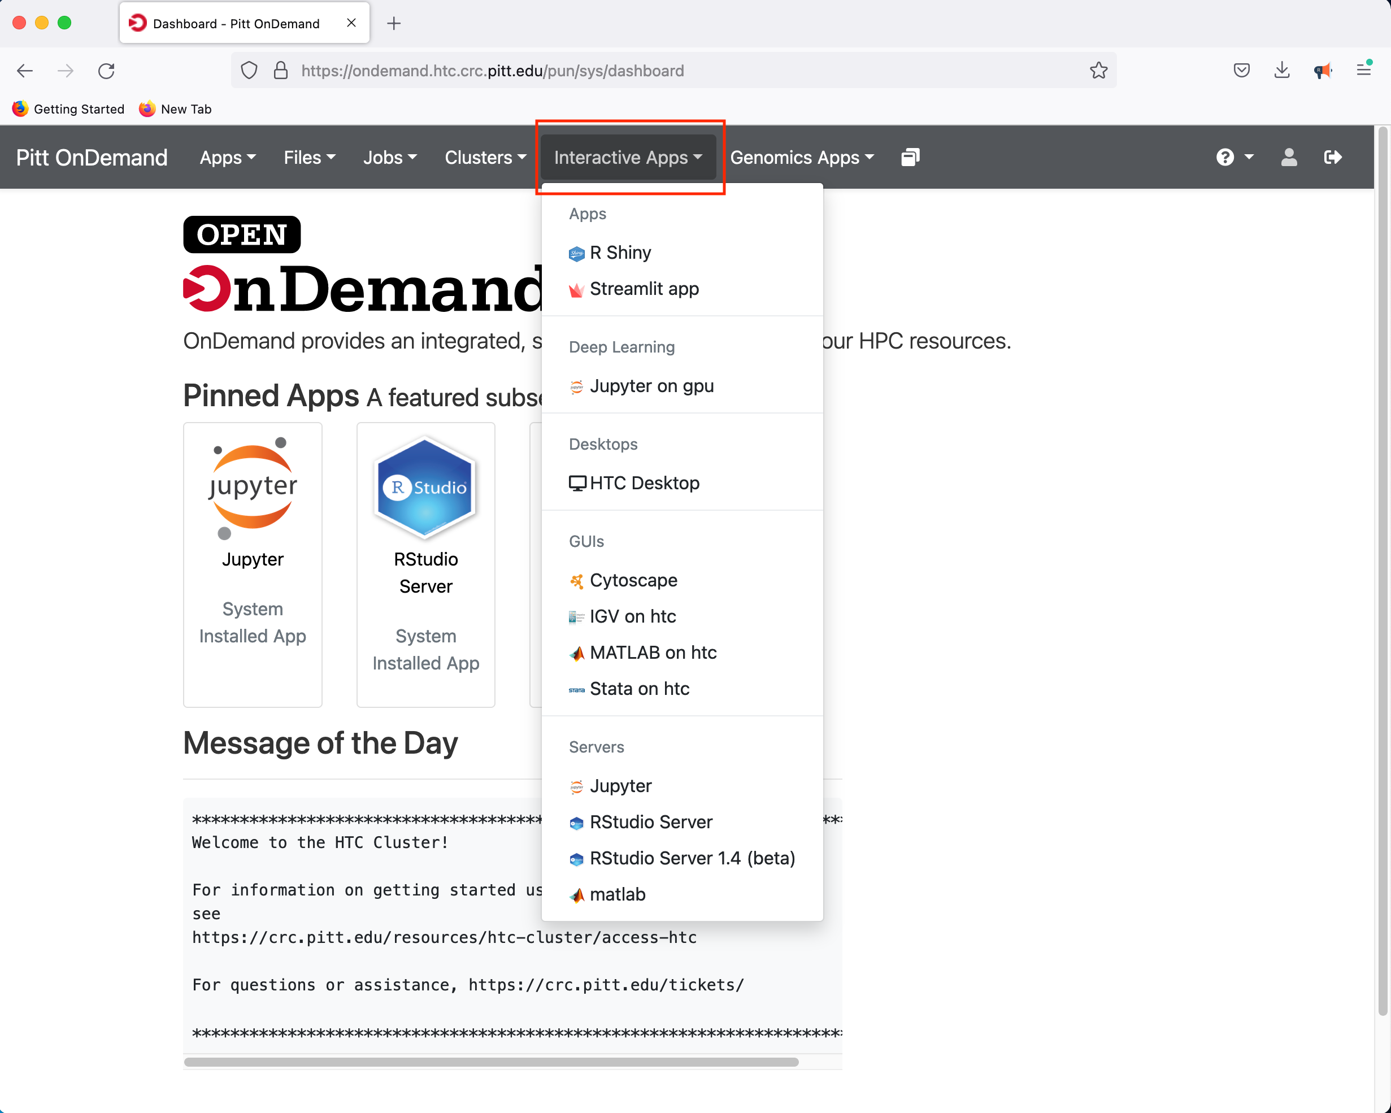Select matlab under Servers section
1391x1113 pixels.
point(682,895)
